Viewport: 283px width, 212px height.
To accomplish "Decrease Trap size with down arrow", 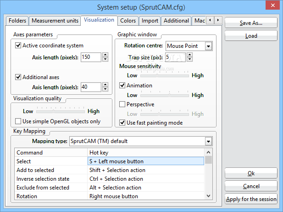I will click(189, 59).
